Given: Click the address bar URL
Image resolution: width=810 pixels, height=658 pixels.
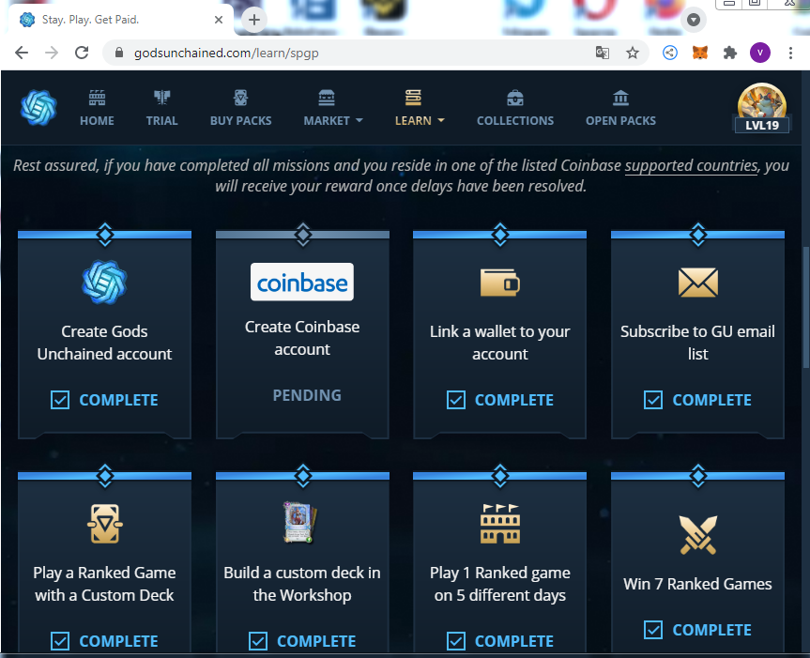Looking at the screenshot, I should pyautogui.click(x=226, y=53).
